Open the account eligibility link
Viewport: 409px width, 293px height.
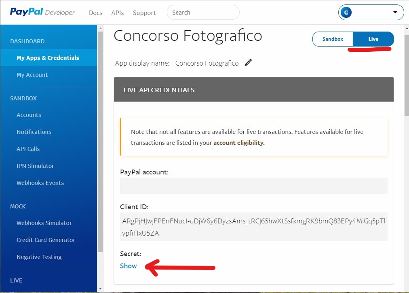coord(239,143)
